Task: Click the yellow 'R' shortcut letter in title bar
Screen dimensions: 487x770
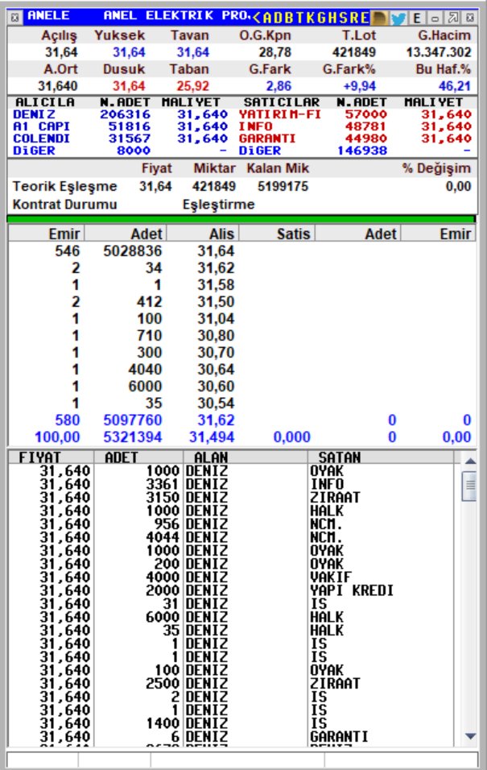Action: pos(353,19)
